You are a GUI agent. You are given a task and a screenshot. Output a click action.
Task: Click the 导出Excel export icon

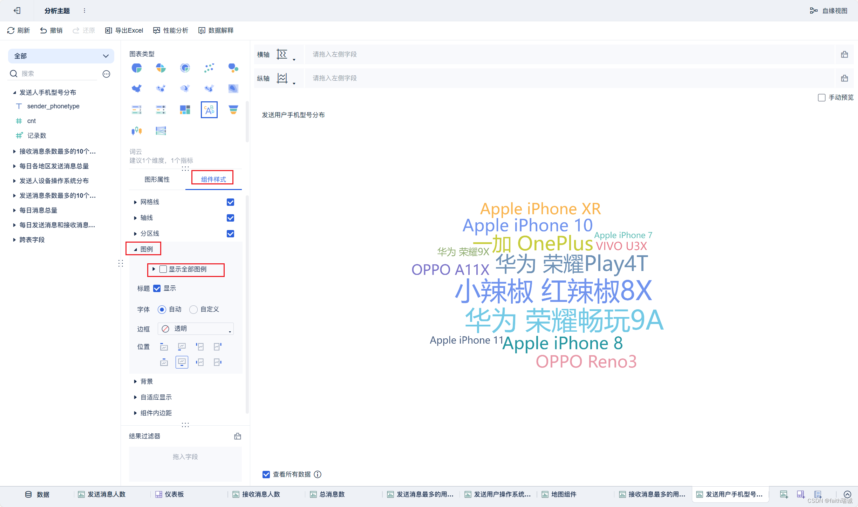coord(109,31)
